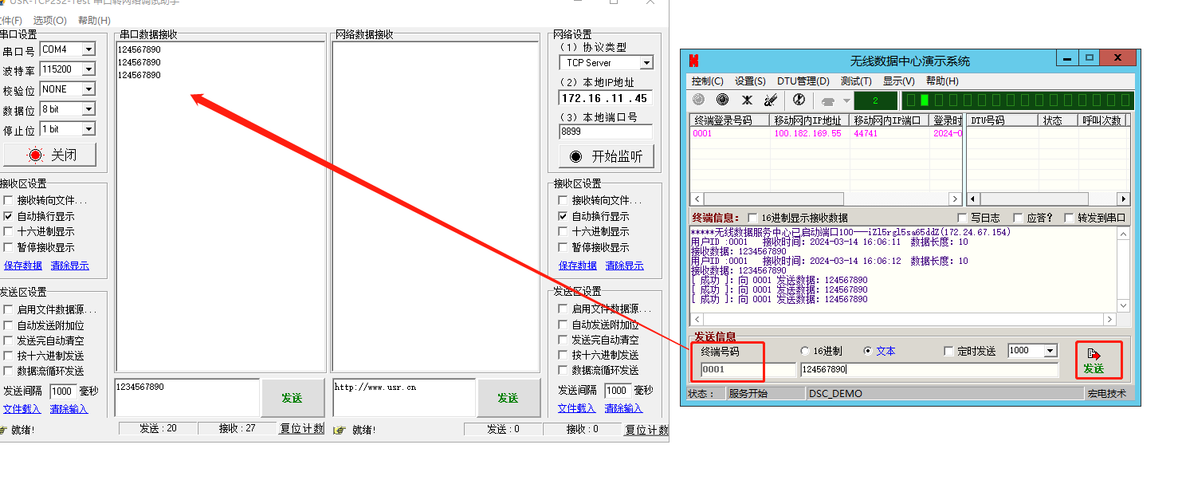Screen dimensions: 1182x480
Task: Check the 定时发送 checkbox
Action: click(x=948, y=351)
